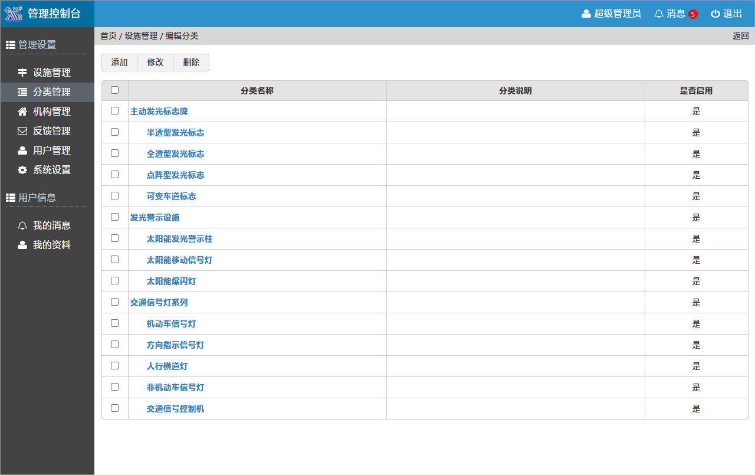This screenshot has height=475, width=755.
Task: Open the 消息 notification bell in header
Action: point(659,14)
